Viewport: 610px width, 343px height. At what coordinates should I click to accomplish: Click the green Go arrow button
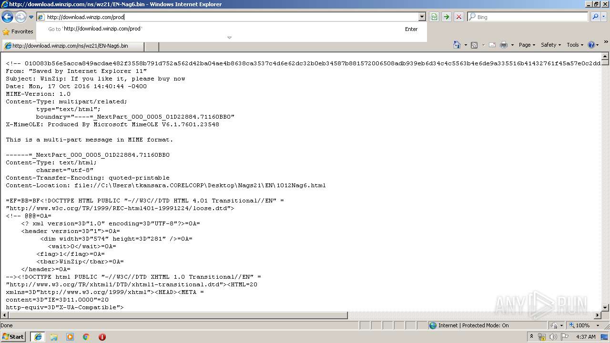click(x=447, y=17)
